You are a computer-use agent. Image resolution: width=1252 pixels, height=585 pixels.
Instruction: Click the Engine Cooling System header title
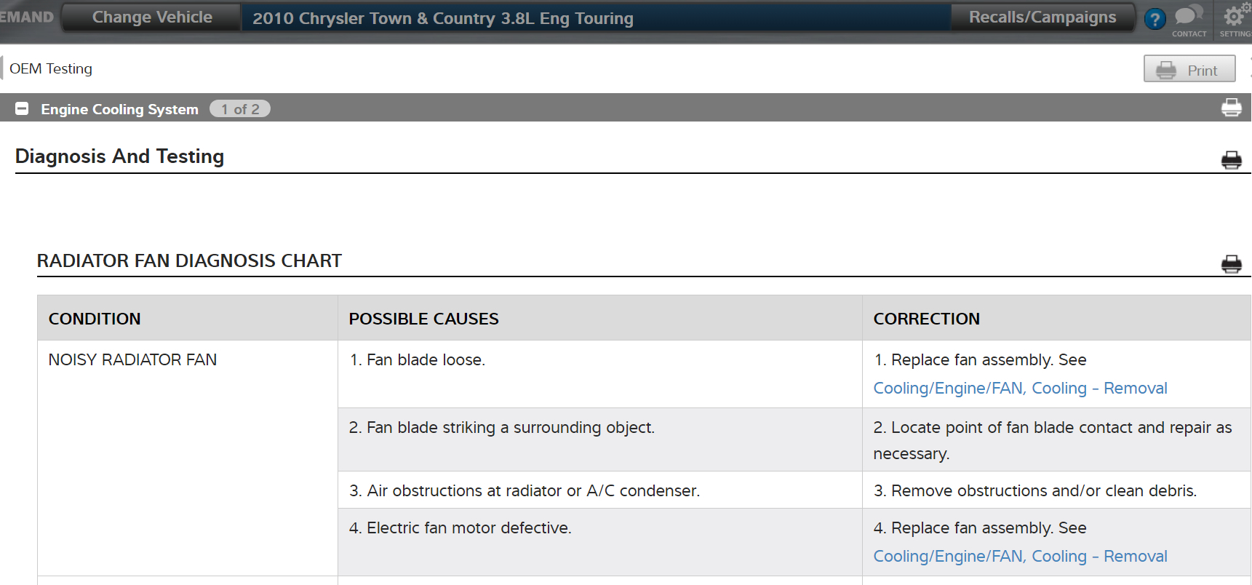pos(119,109)
